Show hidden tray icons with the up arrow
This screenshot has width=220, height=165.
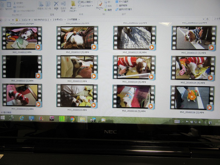pos(183,122)
